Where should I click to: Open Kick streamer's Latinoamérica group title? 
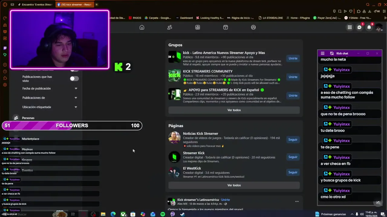coord(198,200)
